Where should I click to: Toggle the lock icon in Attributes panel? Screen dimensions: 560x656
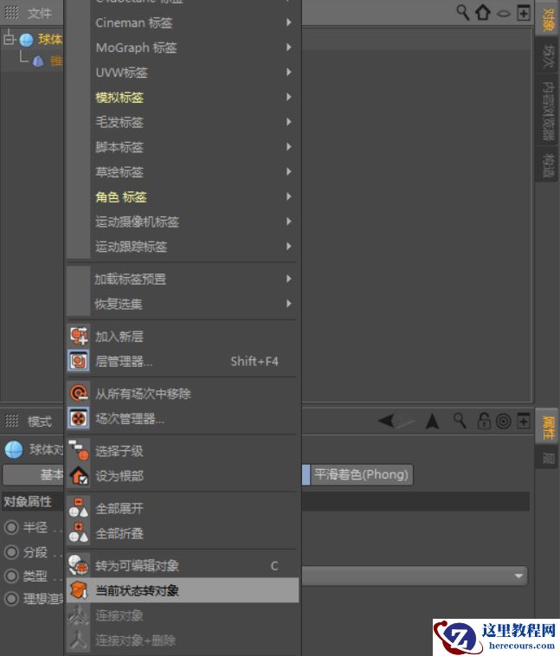pyautogui.click(x=484, y=421)
